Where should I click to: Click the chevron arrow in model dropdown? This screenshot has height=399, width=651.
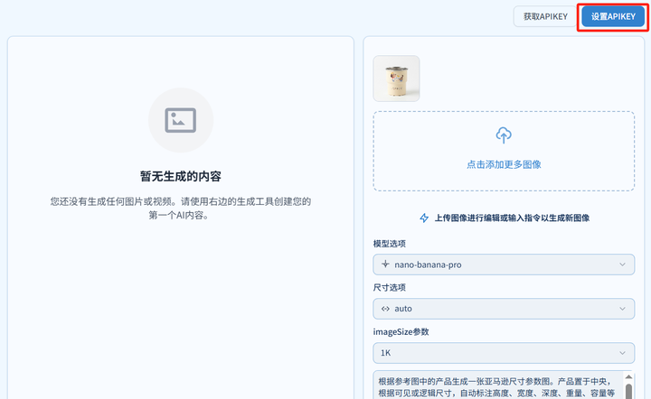(x=622, y=264)
